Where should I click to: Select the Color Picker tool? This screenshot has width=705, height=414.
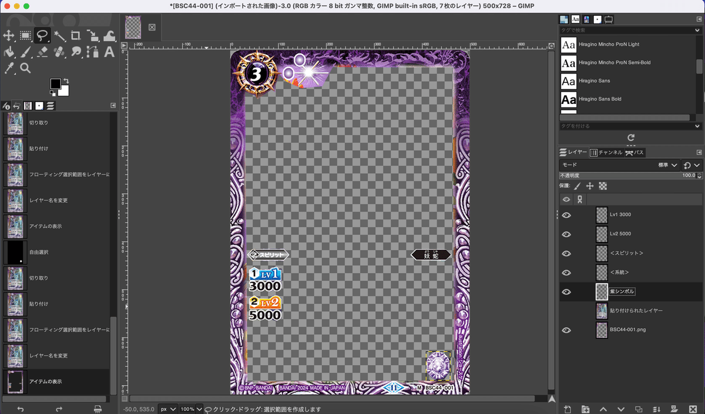[x=9, y=69]
